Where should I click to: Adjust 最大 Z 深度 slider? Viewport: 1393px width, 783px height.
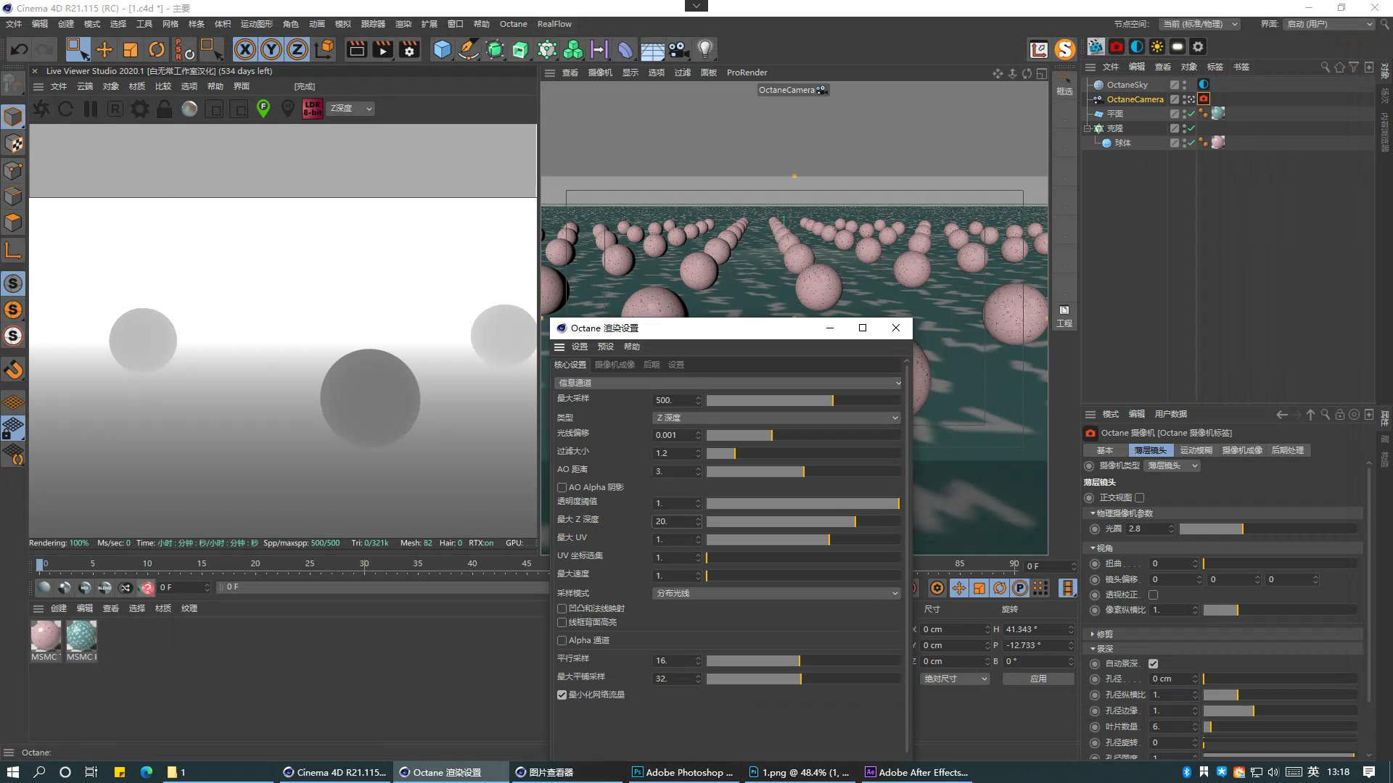[x=803, y=521]
